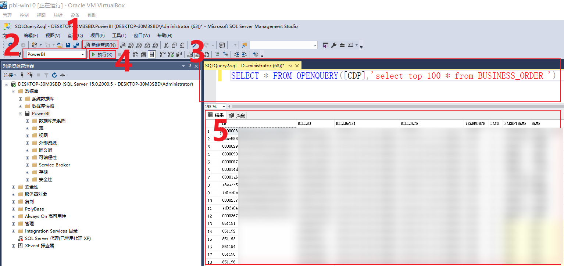Start a Database Engine query icon
The width and height of the screenshot is (564, 266).
(123, 45)
